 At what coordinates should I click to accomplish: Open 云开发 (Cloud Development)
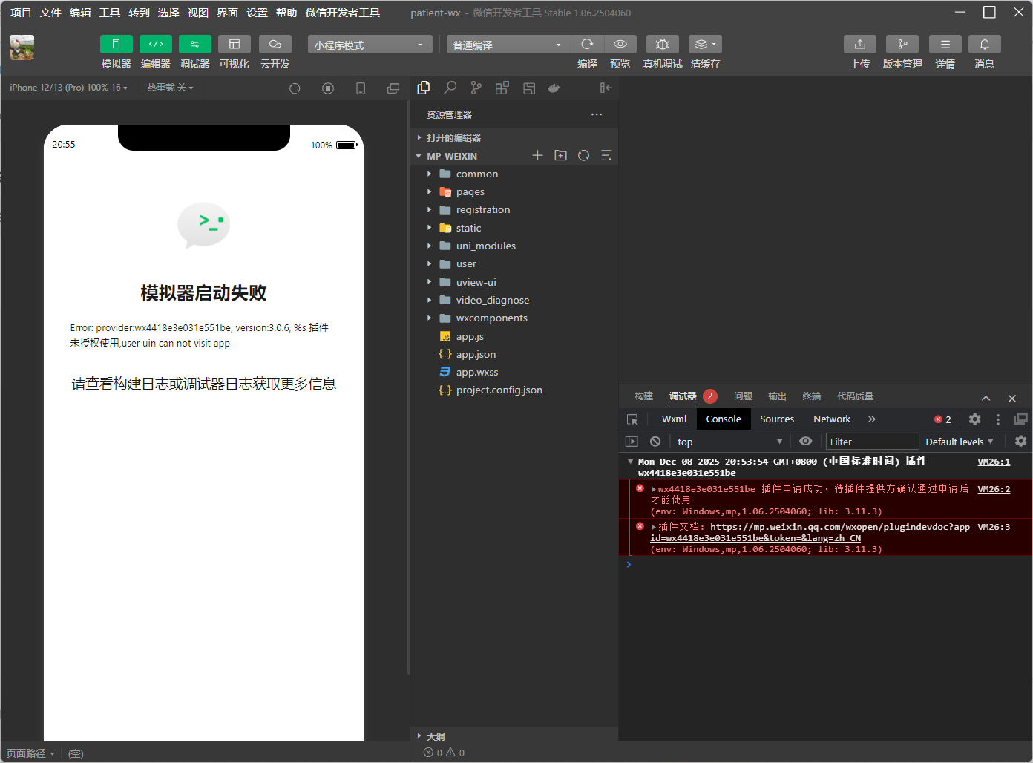coord(275,51)
